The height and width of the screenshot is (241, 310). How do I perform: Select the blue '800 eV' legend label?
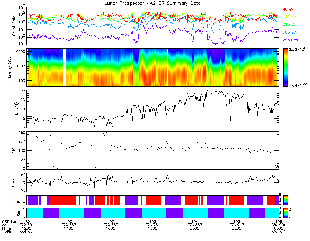(289, 32)
